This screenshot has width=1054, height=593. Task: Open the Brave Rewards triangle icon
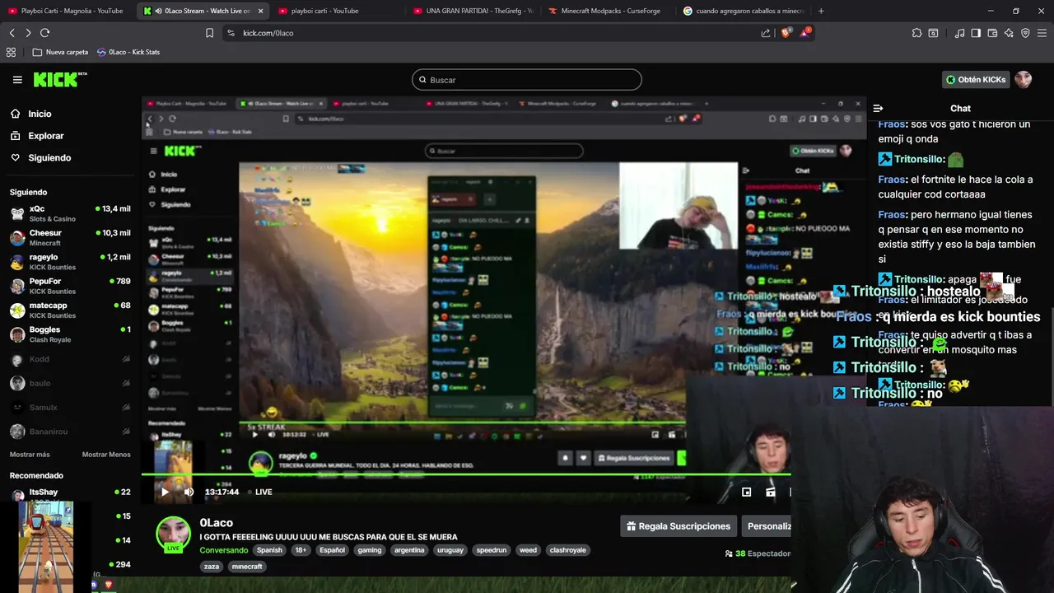click(x=805, y=33)
